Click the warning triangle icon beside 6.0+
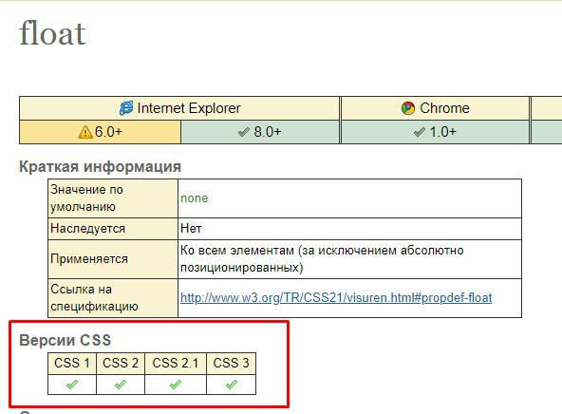Image resolution: width=562 pixels, height=414 pixels. click(x=85, y=132)
